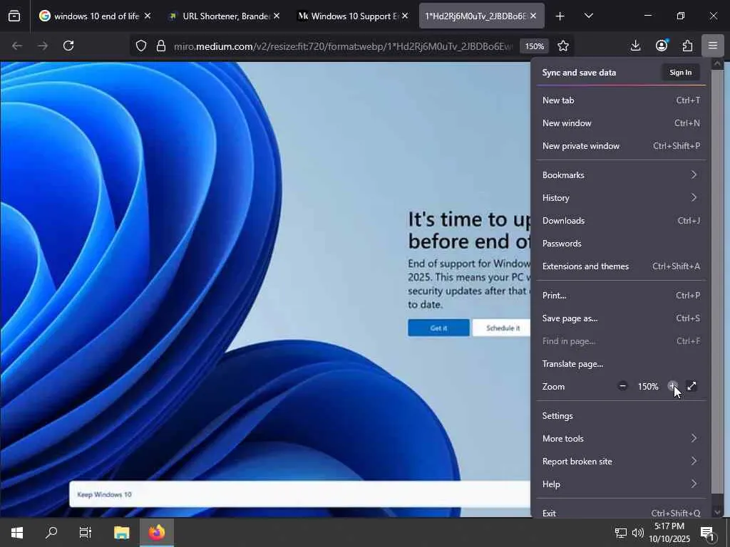Open a New private window
730x547 pixels.
621,145
